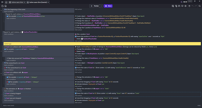The image size is (202, 108).
Task: Collapse the Card collision with EnemiesWithhealthBars event
Action: [x=1, y=51]
